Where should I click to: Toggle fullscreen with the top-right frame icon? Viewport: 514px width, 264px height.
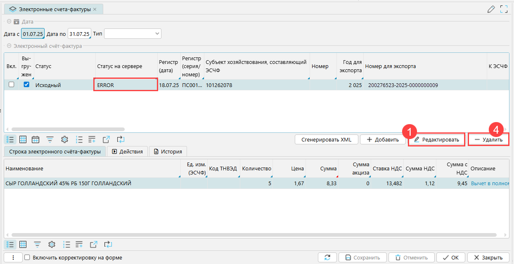[x=503, y=9]
